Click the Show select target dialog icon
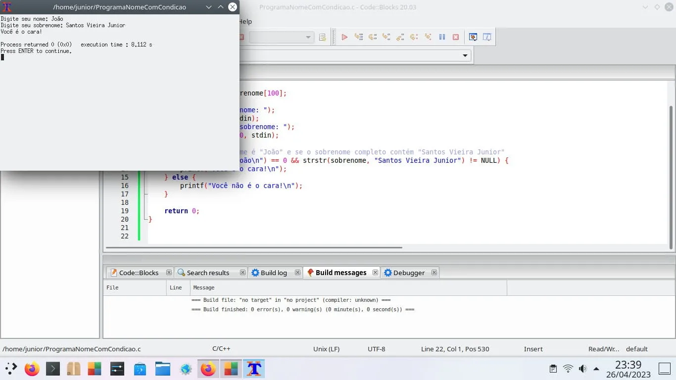Screen dimensions: 676x380 click(x=323, y=38)
